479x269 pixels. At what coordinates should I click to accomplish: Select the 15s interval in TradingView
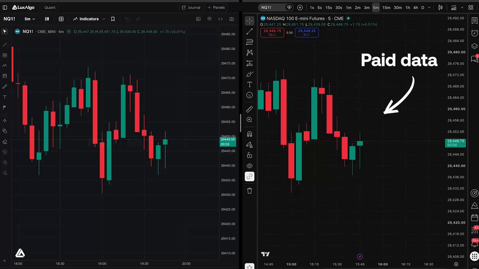click(329, 8)
